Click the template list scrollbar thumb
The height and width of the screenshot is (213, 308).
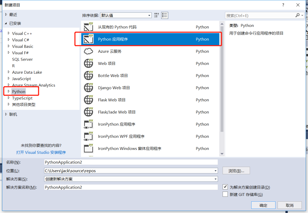pos(222,79)
